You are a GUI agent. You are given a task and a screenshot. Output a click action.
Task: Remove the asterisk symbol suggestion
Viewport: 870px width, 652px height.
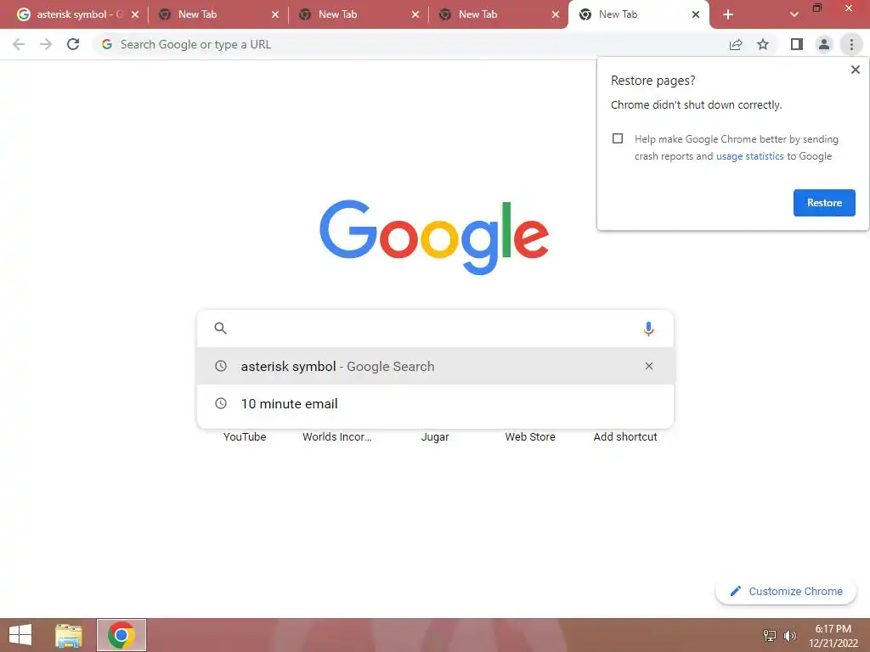[x=648, y=366]
